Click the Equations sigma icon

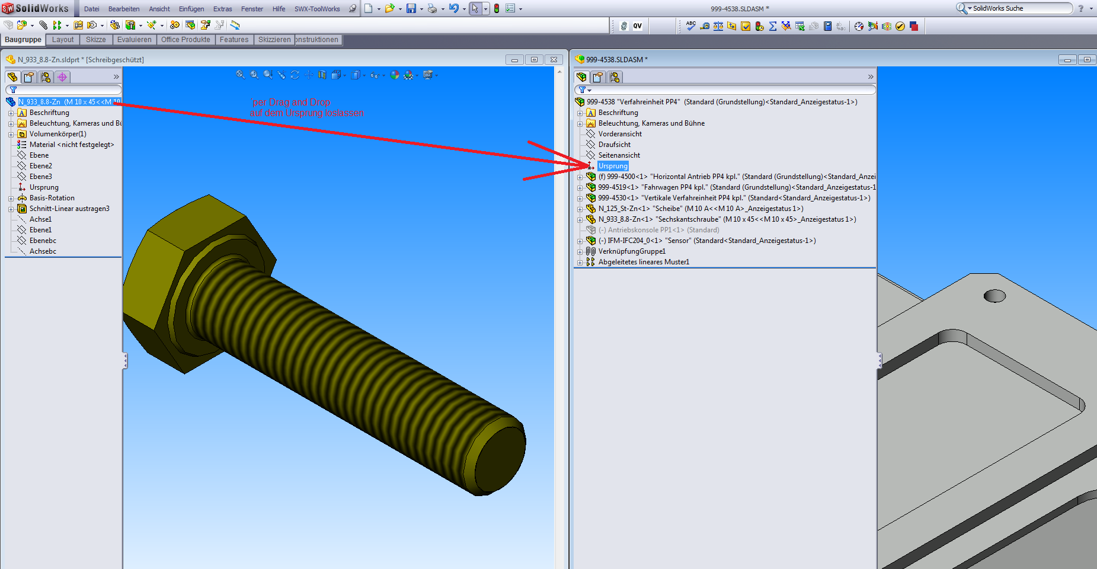773,25
